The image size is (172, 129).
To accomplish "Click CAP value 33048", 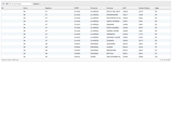I will (125, 57).
